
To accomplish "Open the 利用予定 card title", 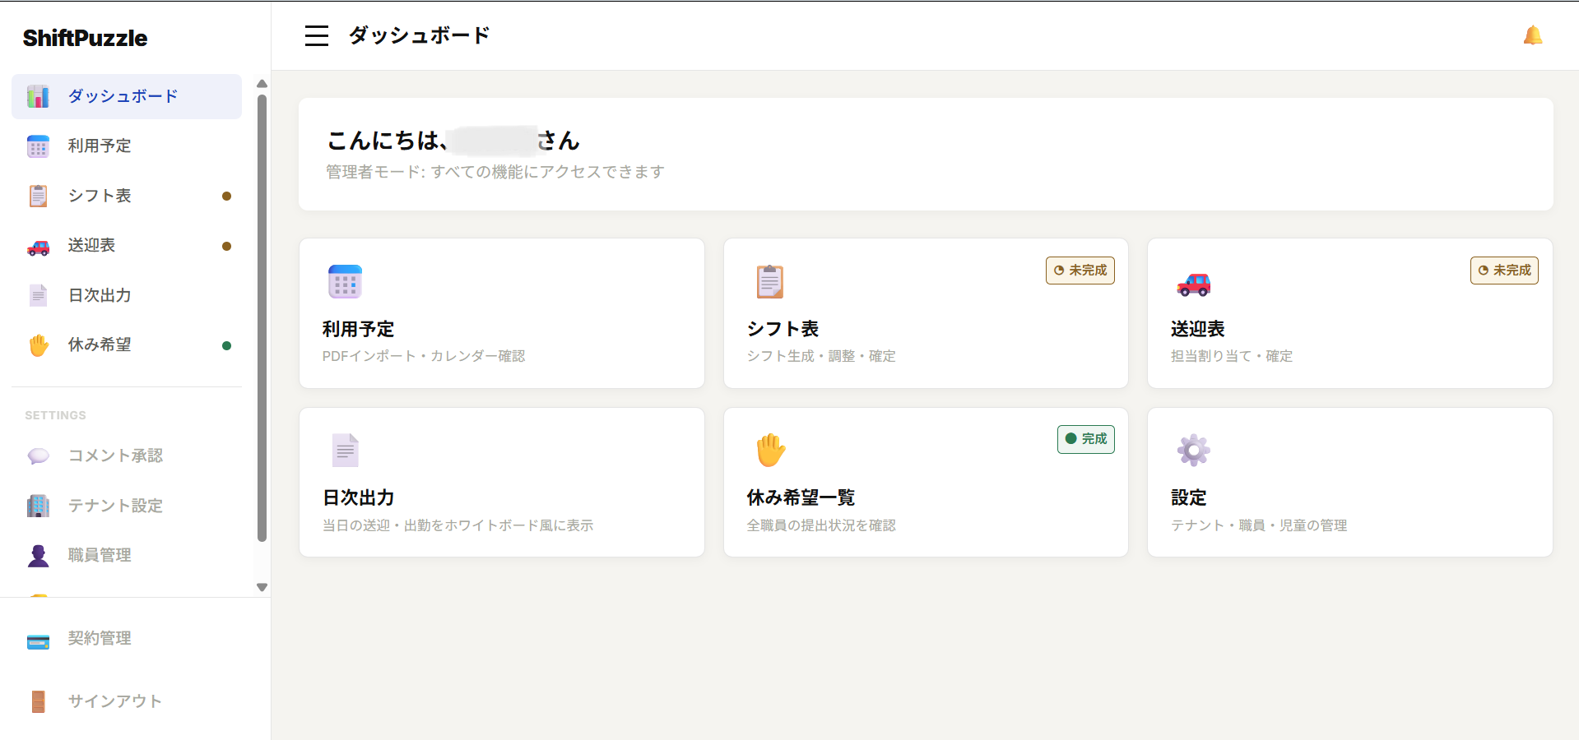I will coord(358,329).
